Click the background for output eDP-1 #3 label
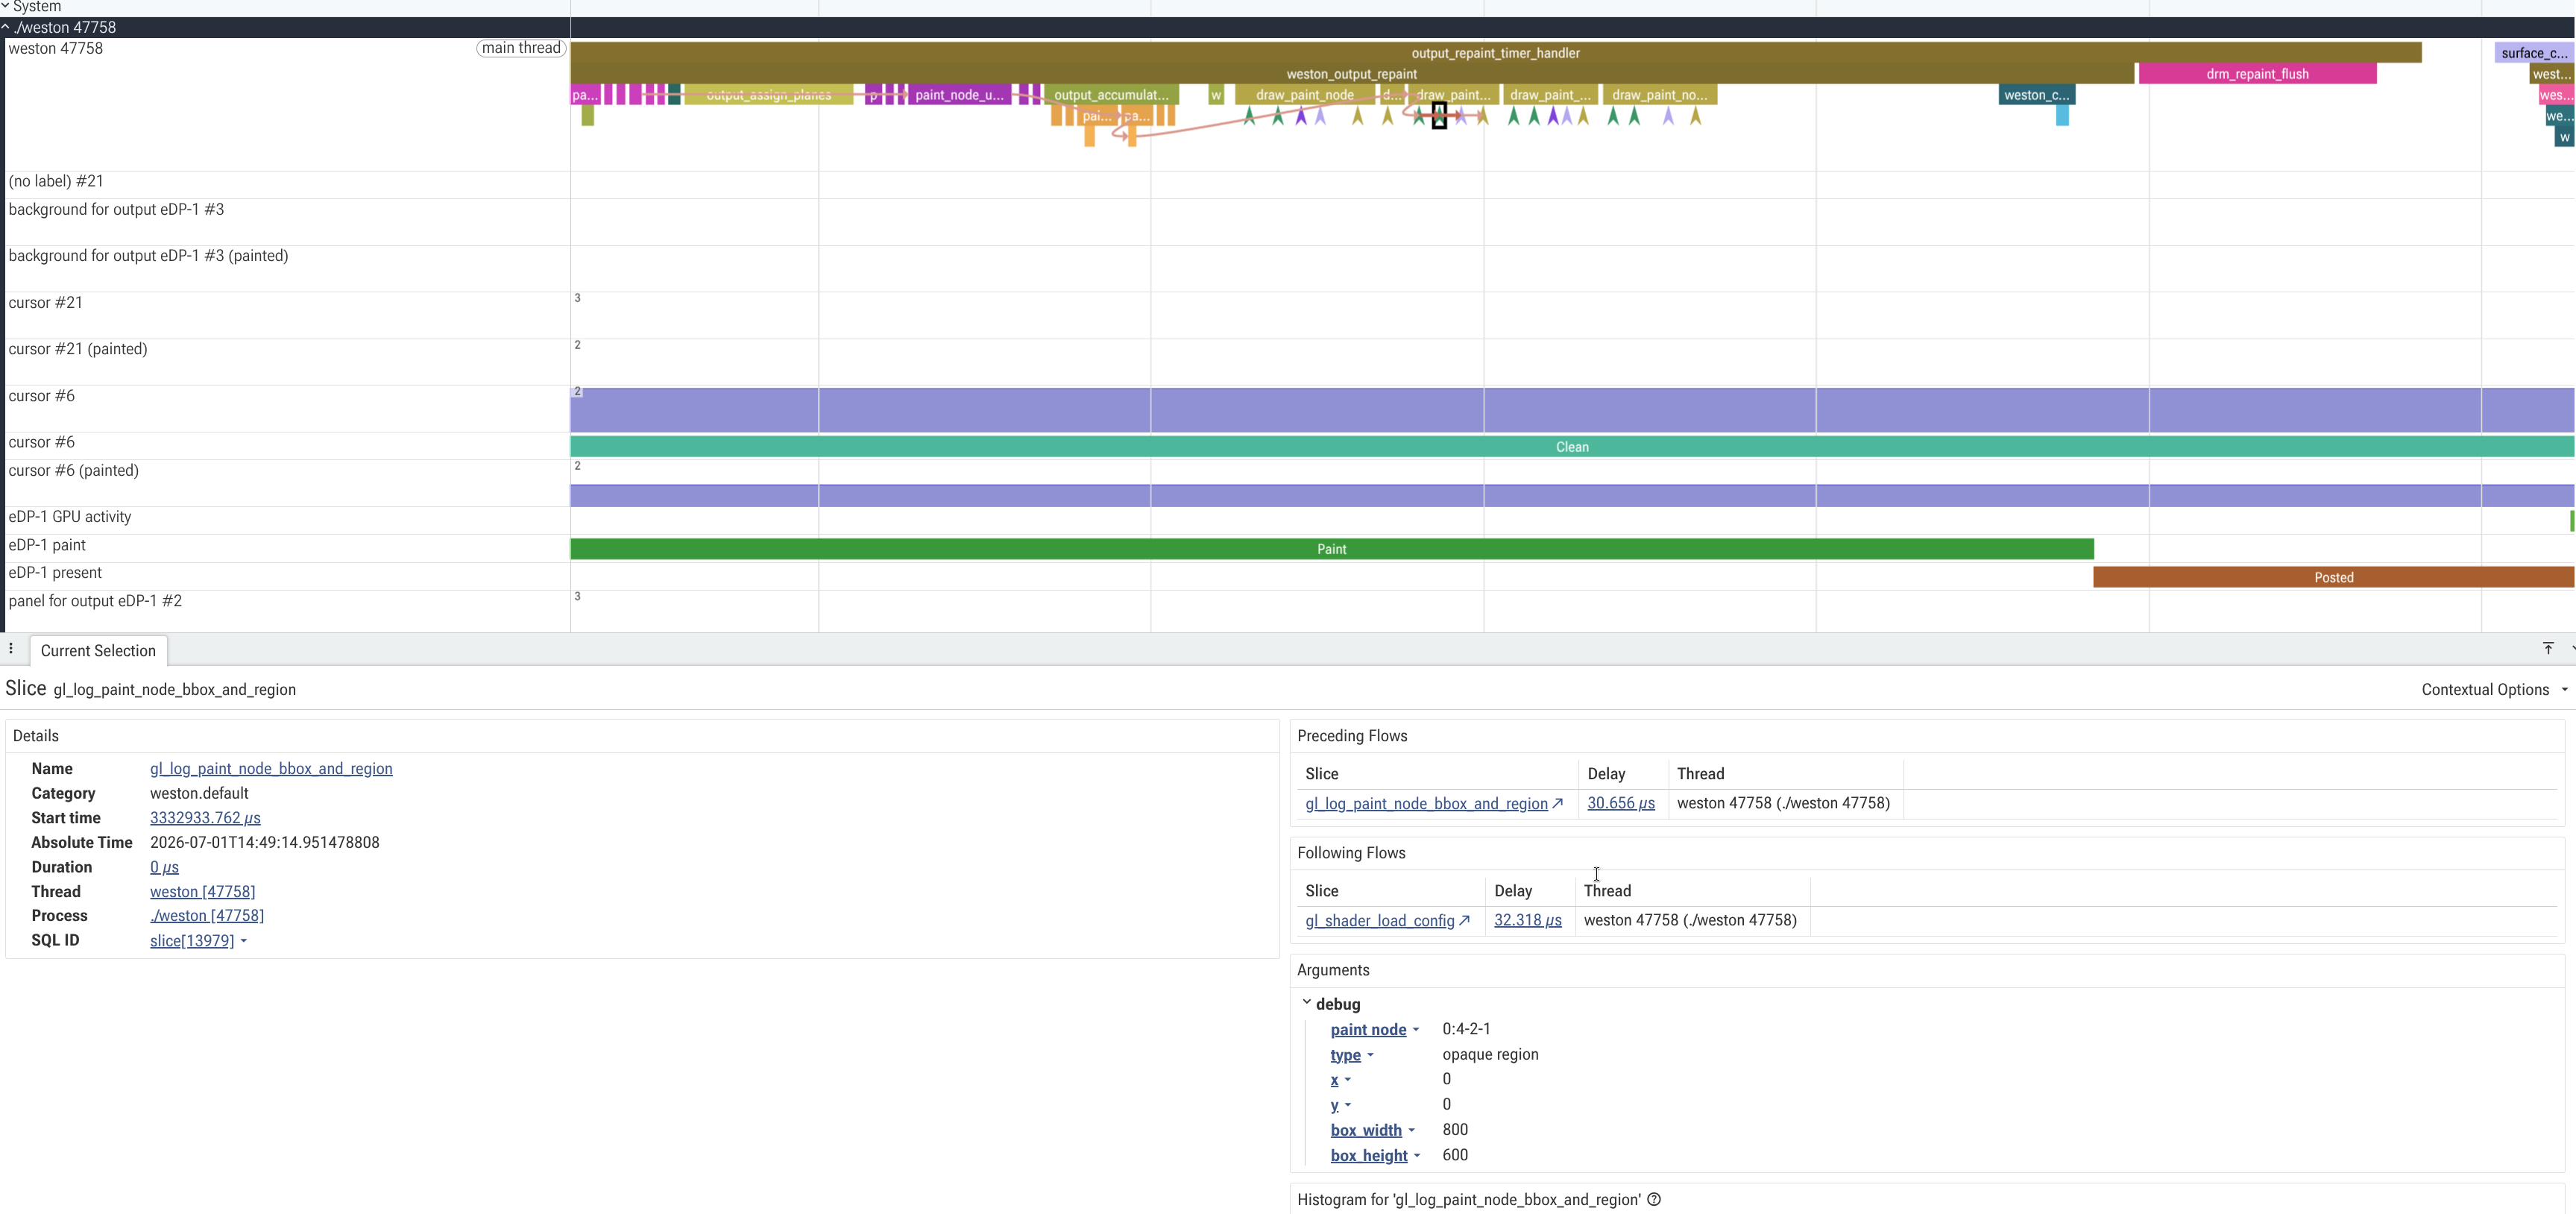 click(x=116, y=209)
